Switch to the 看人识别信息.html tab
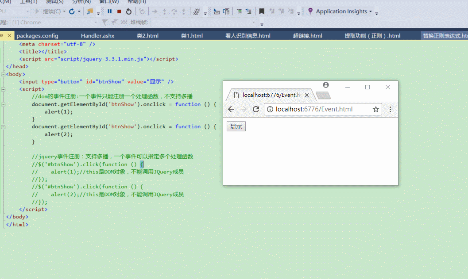 [248, 36]
